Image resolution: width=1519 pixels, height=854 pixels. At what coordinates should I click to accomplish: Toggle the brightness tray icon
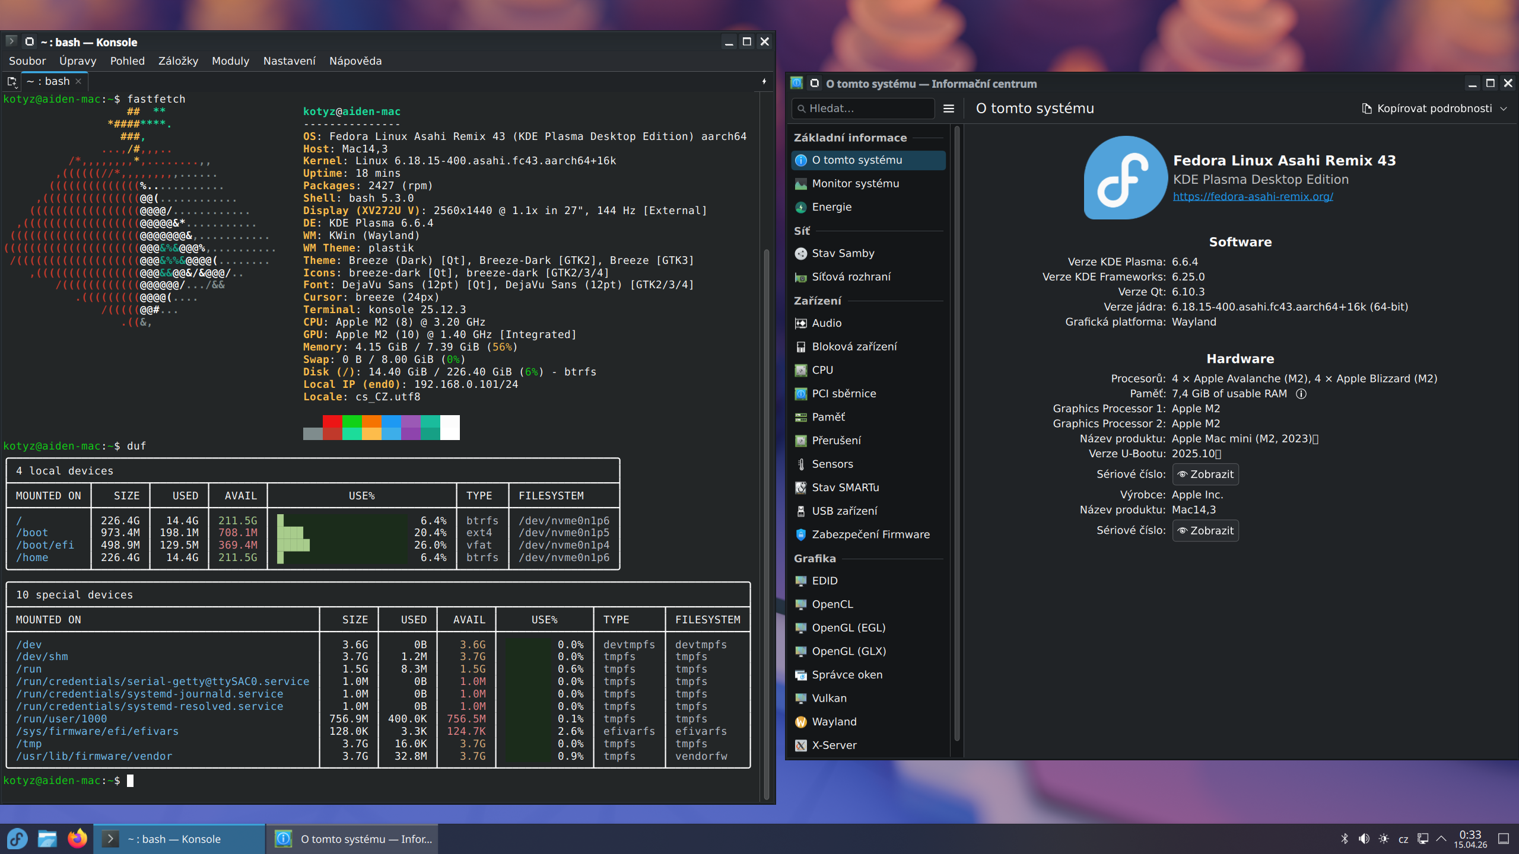[1384, 839]
